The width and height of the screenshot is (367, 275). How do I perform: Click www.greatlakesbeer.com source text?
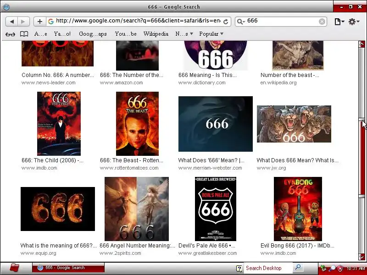point(208,253)
